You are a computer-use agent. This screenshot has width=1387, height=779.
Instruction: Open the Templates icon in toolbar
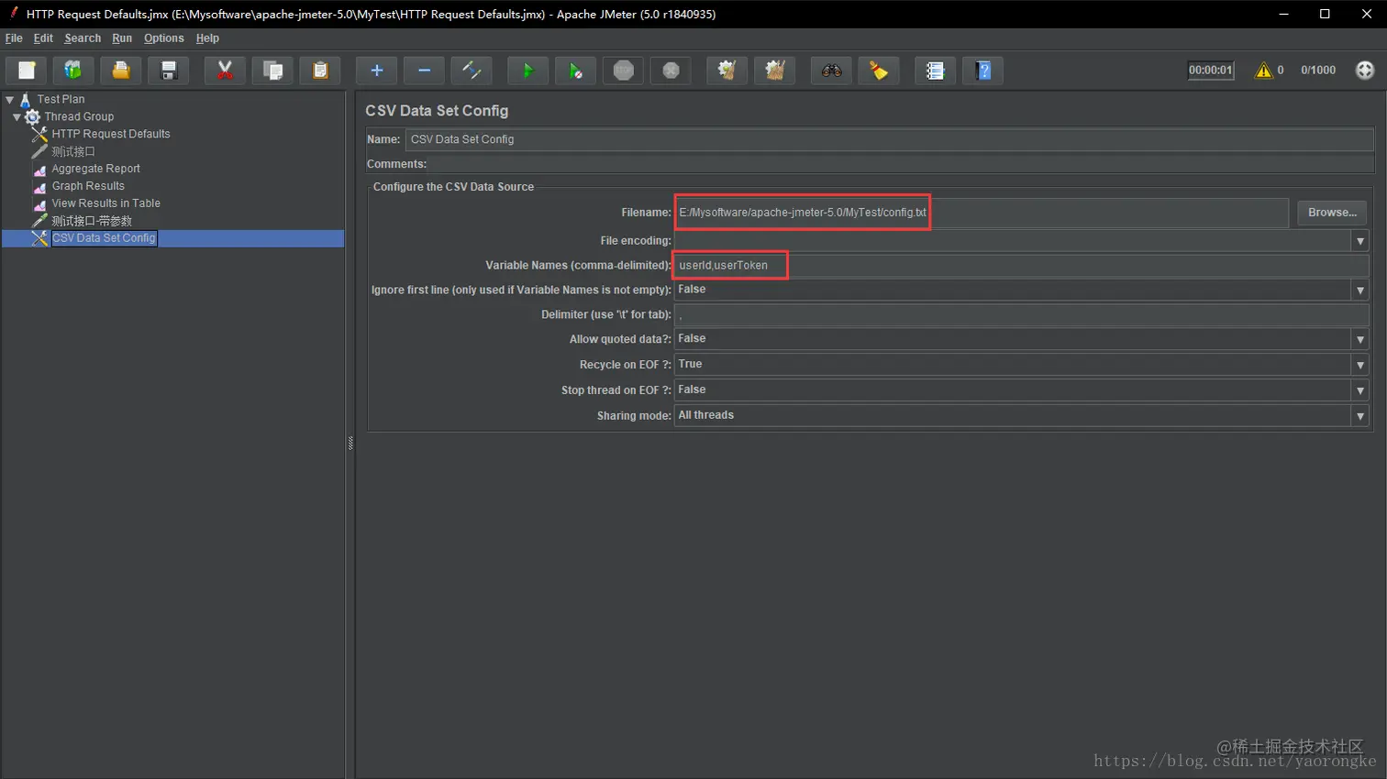[73, 71]
